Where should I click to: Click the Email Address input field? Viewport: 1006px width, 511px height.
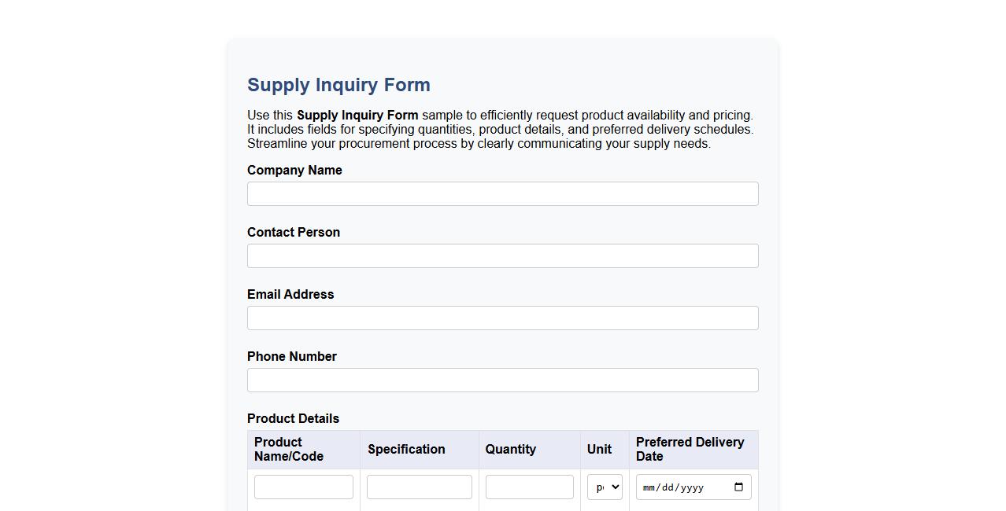502,318
